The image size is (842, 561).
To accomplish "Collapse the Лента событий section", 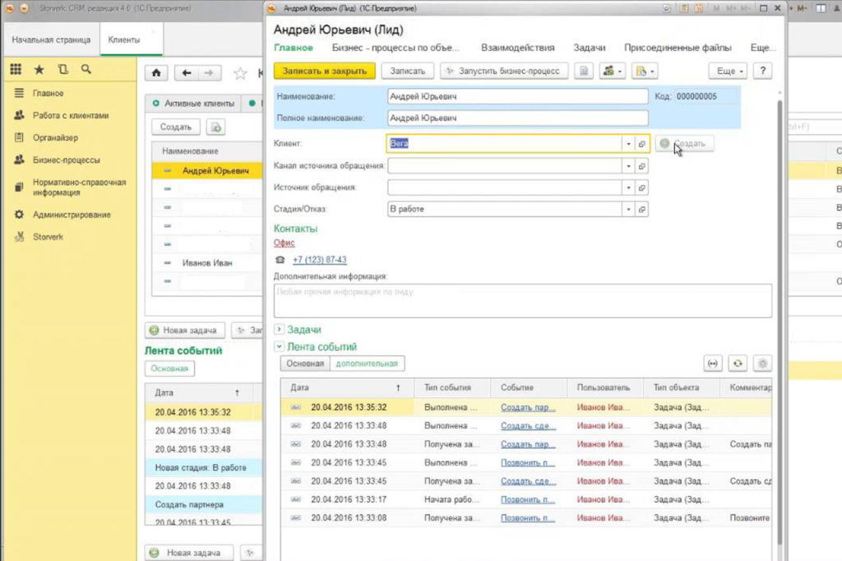I will pos(279,347).
